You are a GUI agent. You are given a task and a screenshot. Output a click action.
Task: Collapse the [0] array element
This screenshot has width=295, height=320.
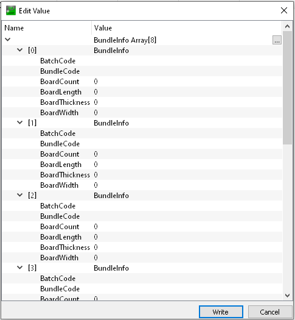19,49
